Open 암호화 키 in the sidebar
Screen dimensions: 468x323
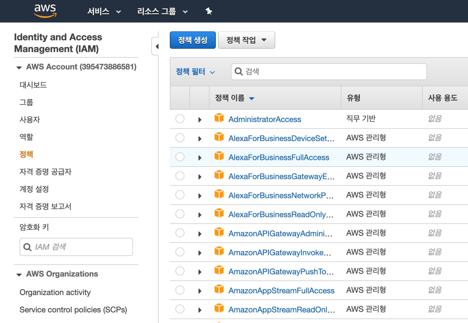click(x=34, y=227)
